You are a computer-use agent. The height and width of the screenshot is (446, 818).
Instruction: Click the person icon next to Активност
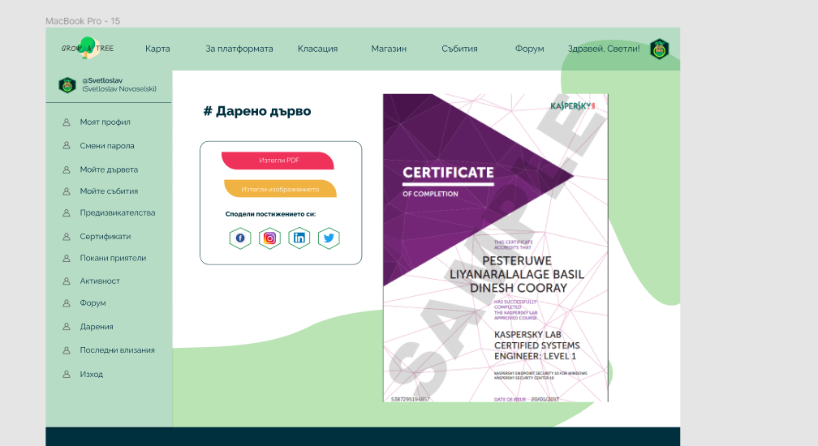(x=67, y=281)
